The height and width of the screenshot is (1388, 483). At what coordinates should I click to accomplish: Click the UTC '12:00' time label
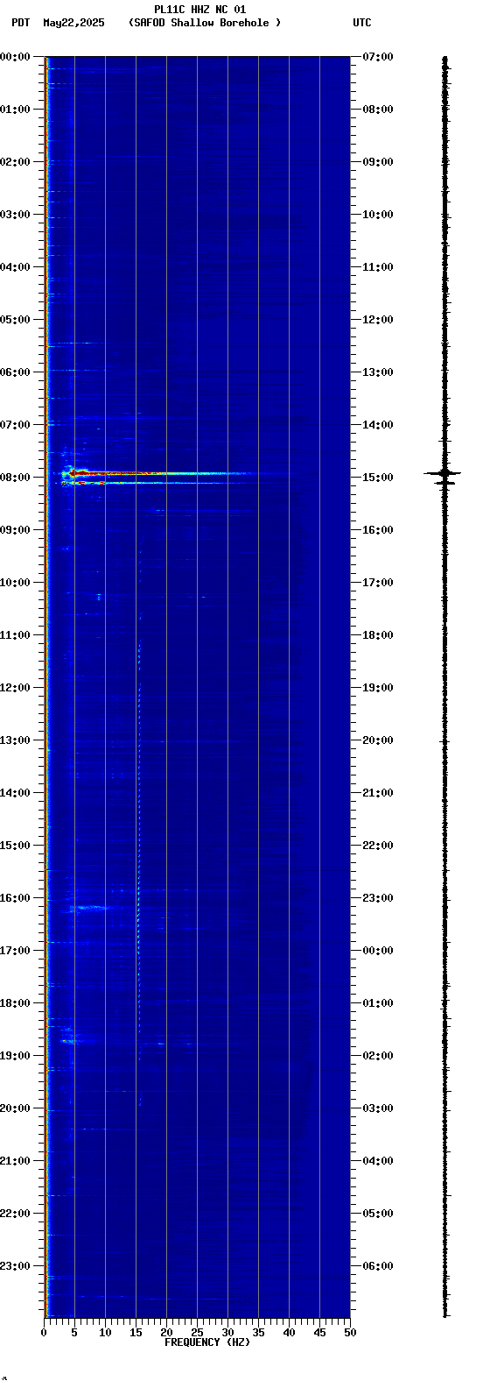378,320
